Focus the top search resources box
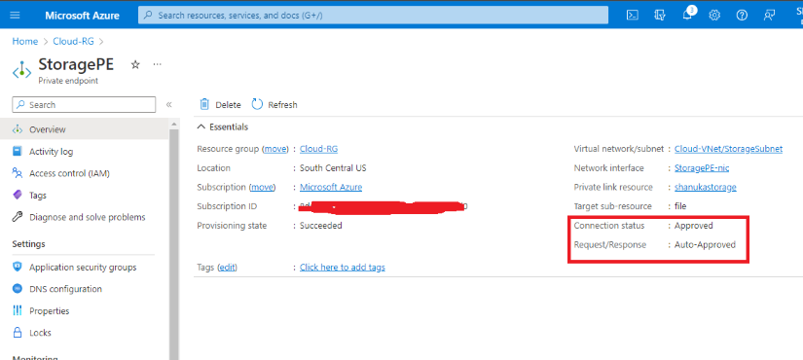803x360 pixels. [x=374, y=16]
